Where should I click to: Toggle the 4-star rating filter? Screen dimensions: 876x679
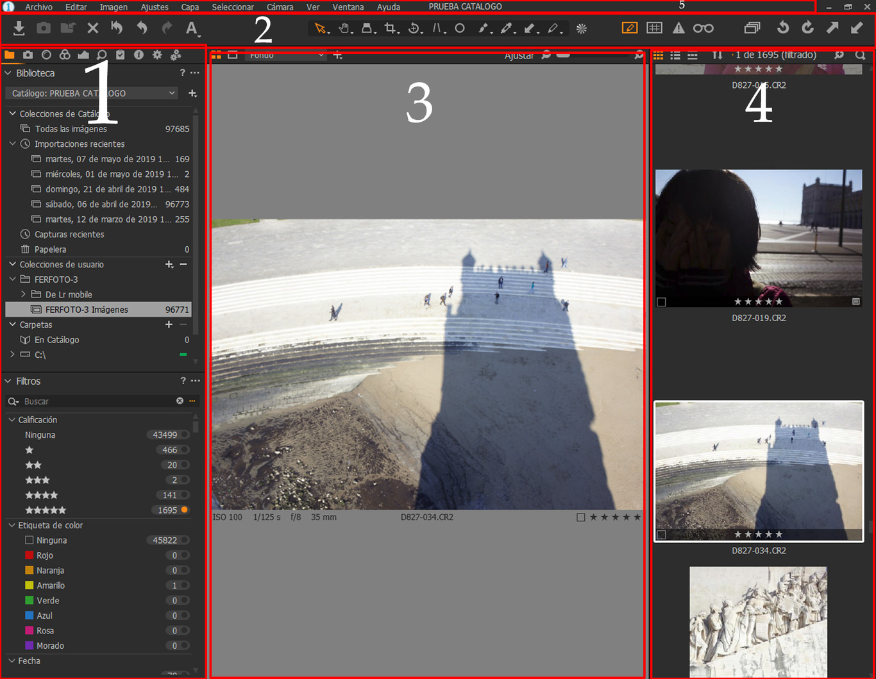(x=184, y=495)
